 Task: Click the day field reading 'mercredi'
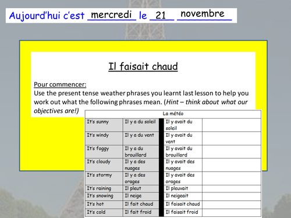112,15
